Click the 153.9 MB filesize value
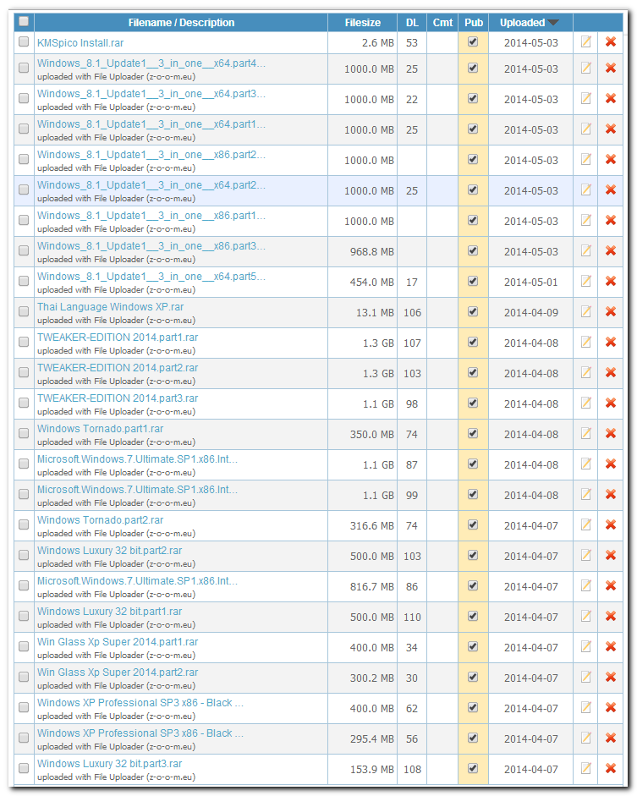This screenshot has height=796, width=637. [371, 770]
